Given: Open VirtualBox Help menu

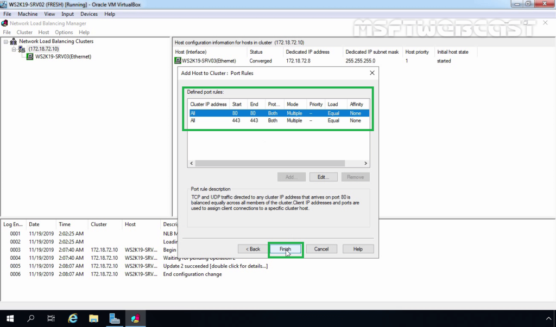Looking at the screenshot, I should [110, 14].
